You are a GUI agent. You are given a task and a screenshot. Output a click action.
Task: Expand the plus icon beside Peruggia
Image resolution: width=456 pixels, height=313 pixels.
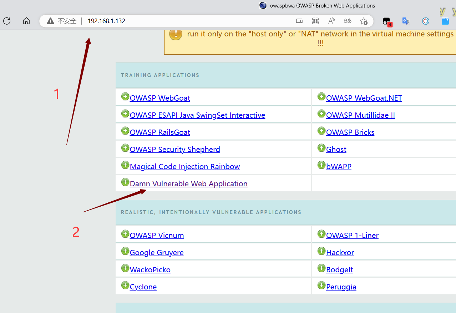[x=321, y=285]
